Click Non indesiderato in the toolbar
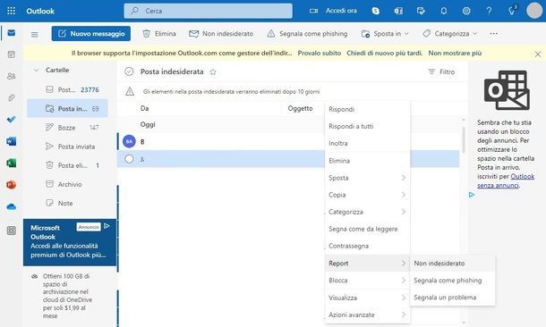 [221, 34]
